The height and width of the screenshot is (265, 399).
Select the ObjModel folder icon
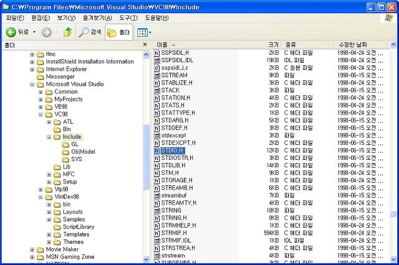65,152
